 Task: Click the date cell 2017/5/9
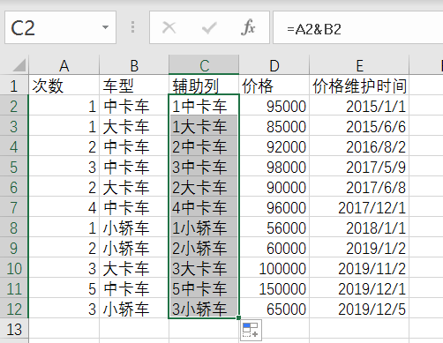pyautogui.click(x=359, y=166)
